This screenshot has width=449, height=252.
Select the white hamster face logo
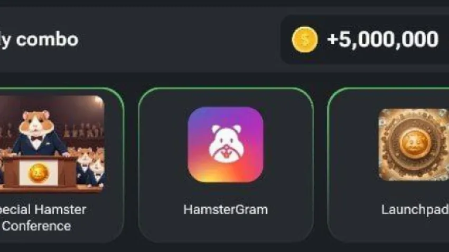(x=226, y=144)
